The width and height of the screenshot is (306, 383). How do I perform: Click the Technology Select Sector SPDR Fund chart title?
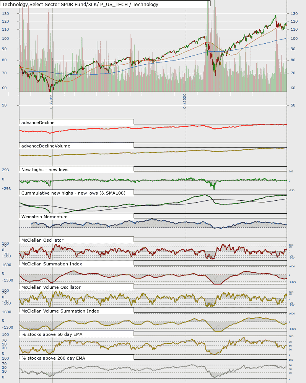tap(80, 4)
